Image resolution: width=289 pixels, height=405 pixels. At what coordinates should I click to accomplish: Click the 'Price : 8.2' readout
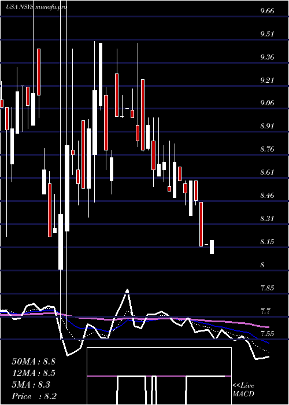[x=34, y=396]
